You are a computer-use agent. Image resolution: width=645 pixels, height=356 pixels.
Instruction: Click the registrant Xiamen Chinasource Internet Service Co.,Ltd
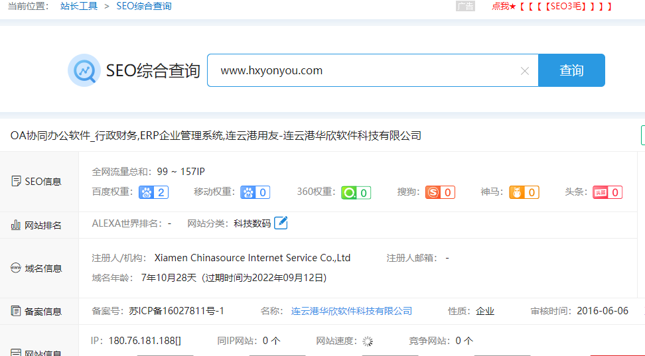(x=252, y=258)
